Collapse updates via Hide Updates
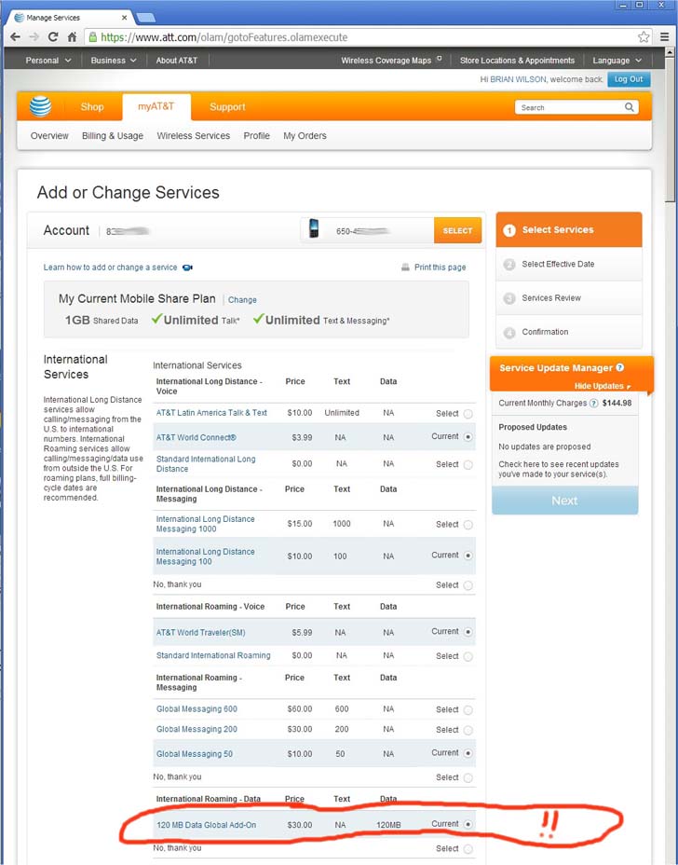The image size is (678, 865). [x=602, y=386]
